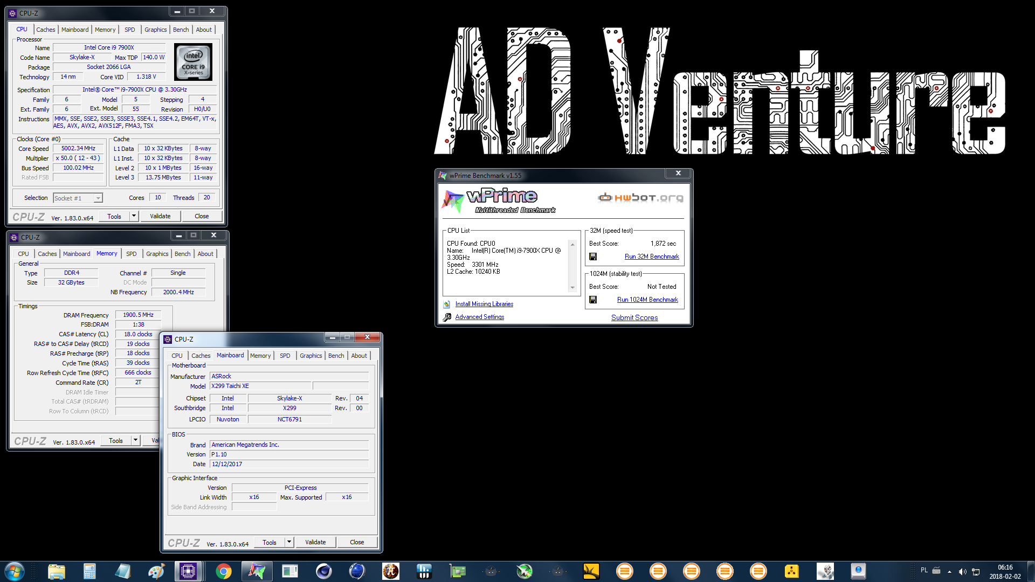Click 1,872 sec best score value
This screenshot has width=1035, height=582.
[x=663, y=244]
